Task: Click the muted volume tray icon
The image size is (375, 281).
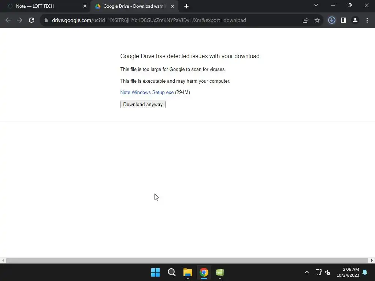Action: 328,272
